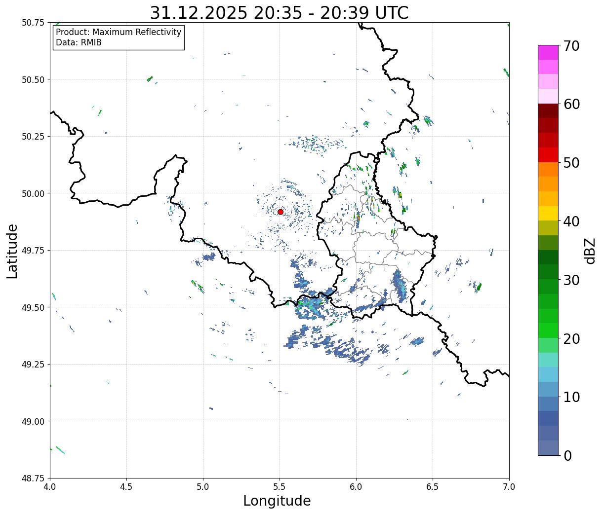The width and height of the screenshot is (602, 513).
Task: Click the colorbar tick value 60
Action: [571, 104]
